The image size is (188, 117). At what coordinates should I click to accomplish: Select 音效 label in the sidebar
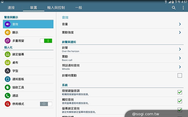15,24
